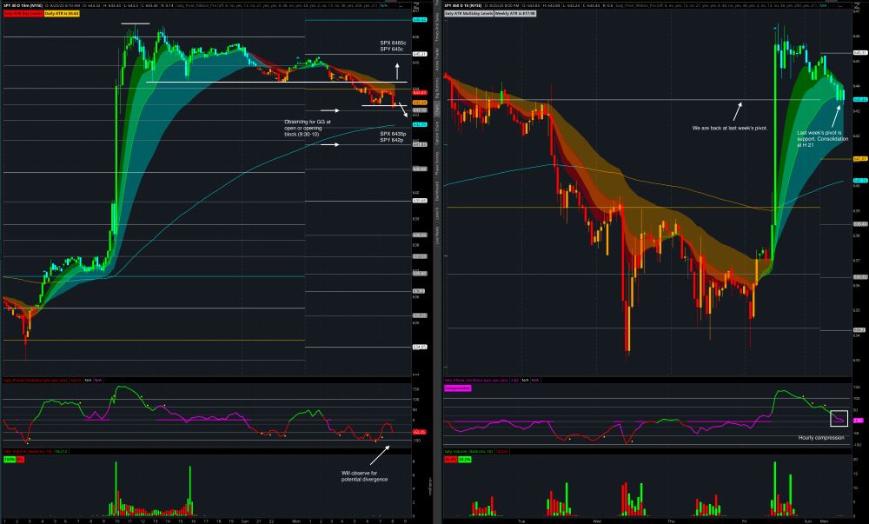This screenshot has height=524, width=869.
Task: Switch to the Dashboard sidebar tab
Action: point(437,191)
